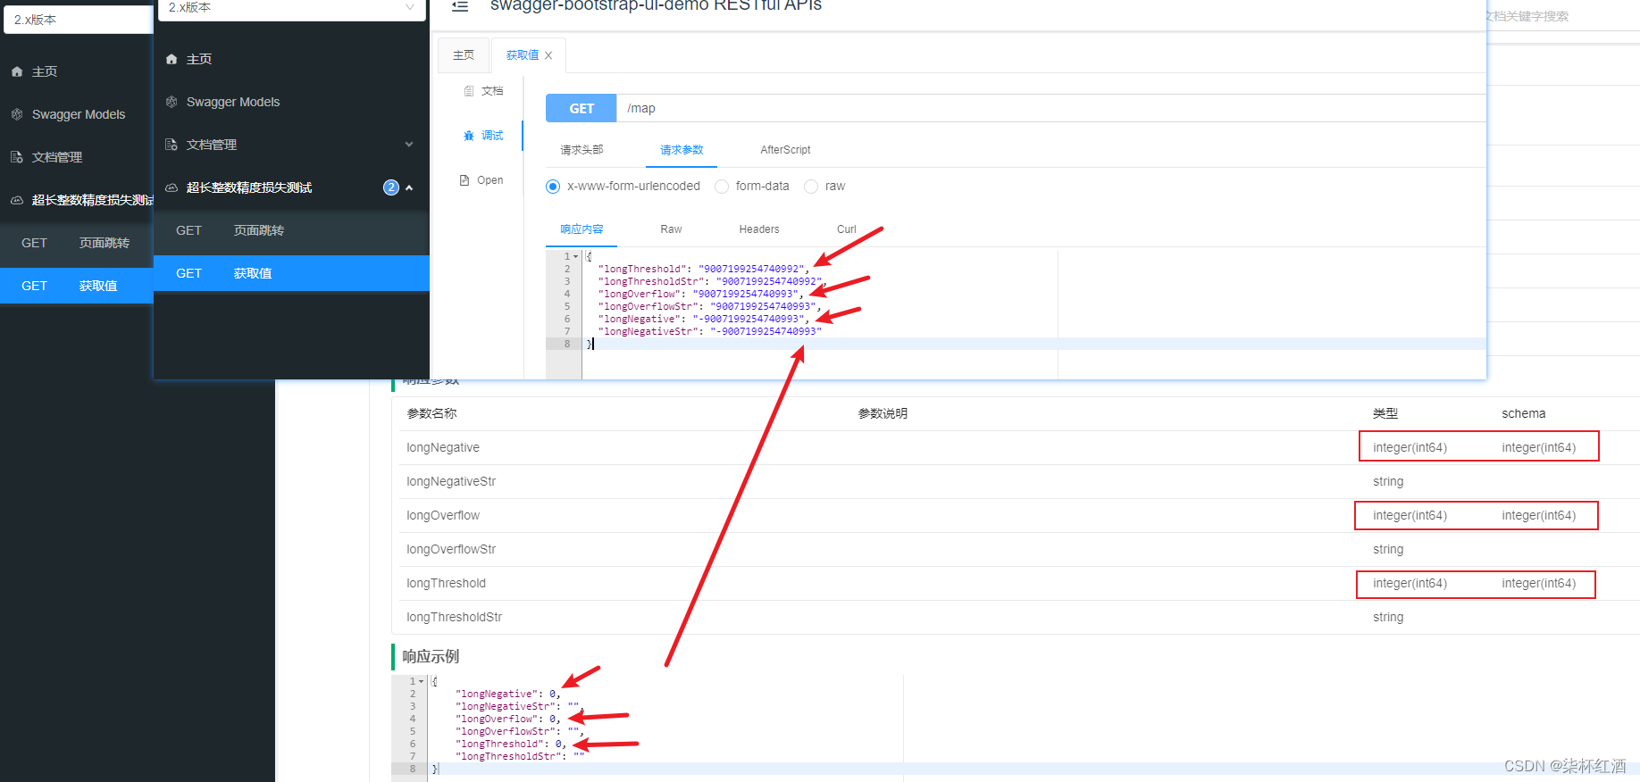This screenshot has width=1640, height=782.
Task: Switch to 主页 tab
Action: 464,55
